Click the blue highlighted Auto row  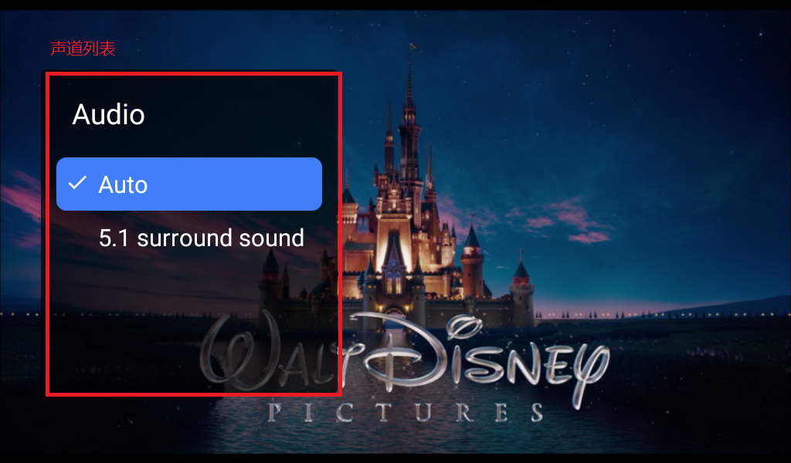click(188, 184)
